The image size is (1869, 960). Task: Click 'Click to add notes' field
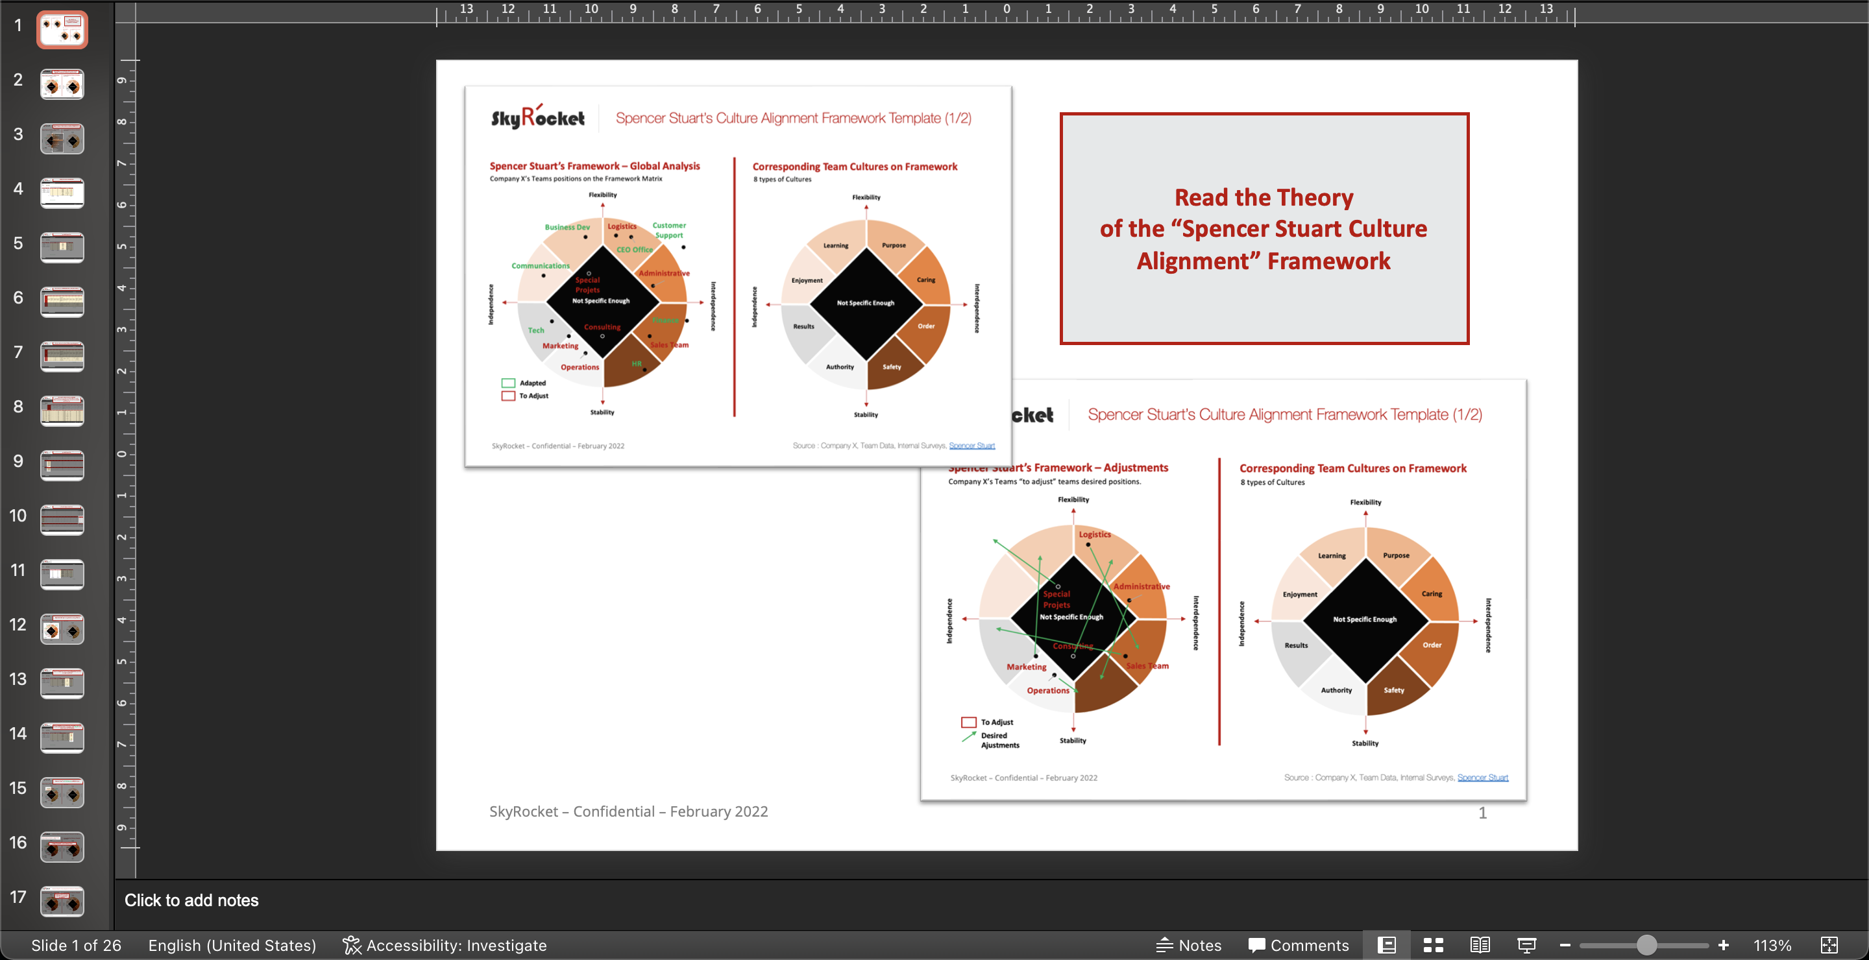click(191, 900)
